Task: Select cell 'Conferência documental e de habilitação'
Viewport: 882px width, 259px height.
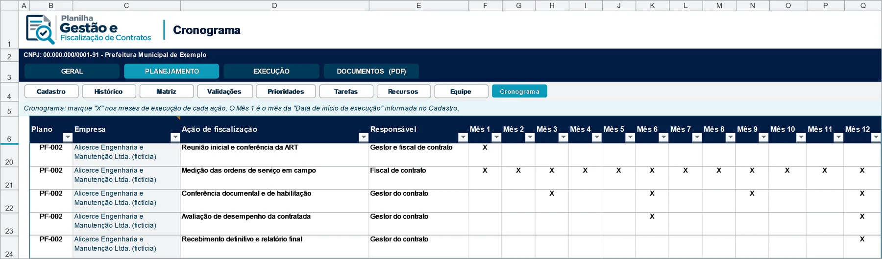Action: [274, 201]
